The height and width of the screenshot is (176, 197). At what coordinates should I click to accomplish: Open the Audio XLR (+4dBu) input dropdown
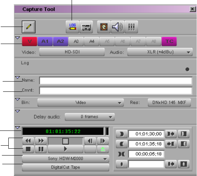(160, 52)
